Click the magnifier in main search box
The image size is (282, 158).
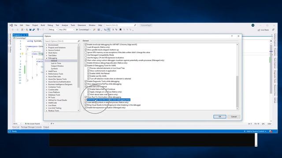pyautogui.click(x=135, y=25)
